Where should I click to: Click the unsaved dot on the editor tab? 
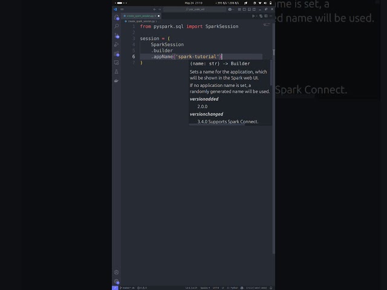[158, 16]
